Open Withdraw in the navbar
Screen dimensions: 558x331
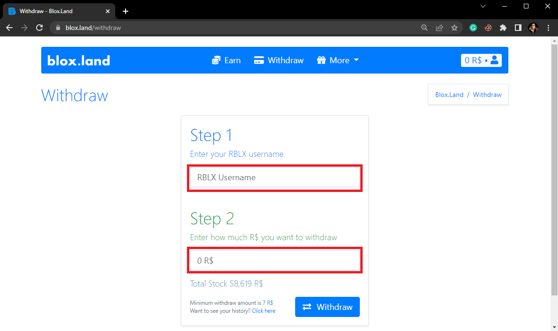[279, 60]
